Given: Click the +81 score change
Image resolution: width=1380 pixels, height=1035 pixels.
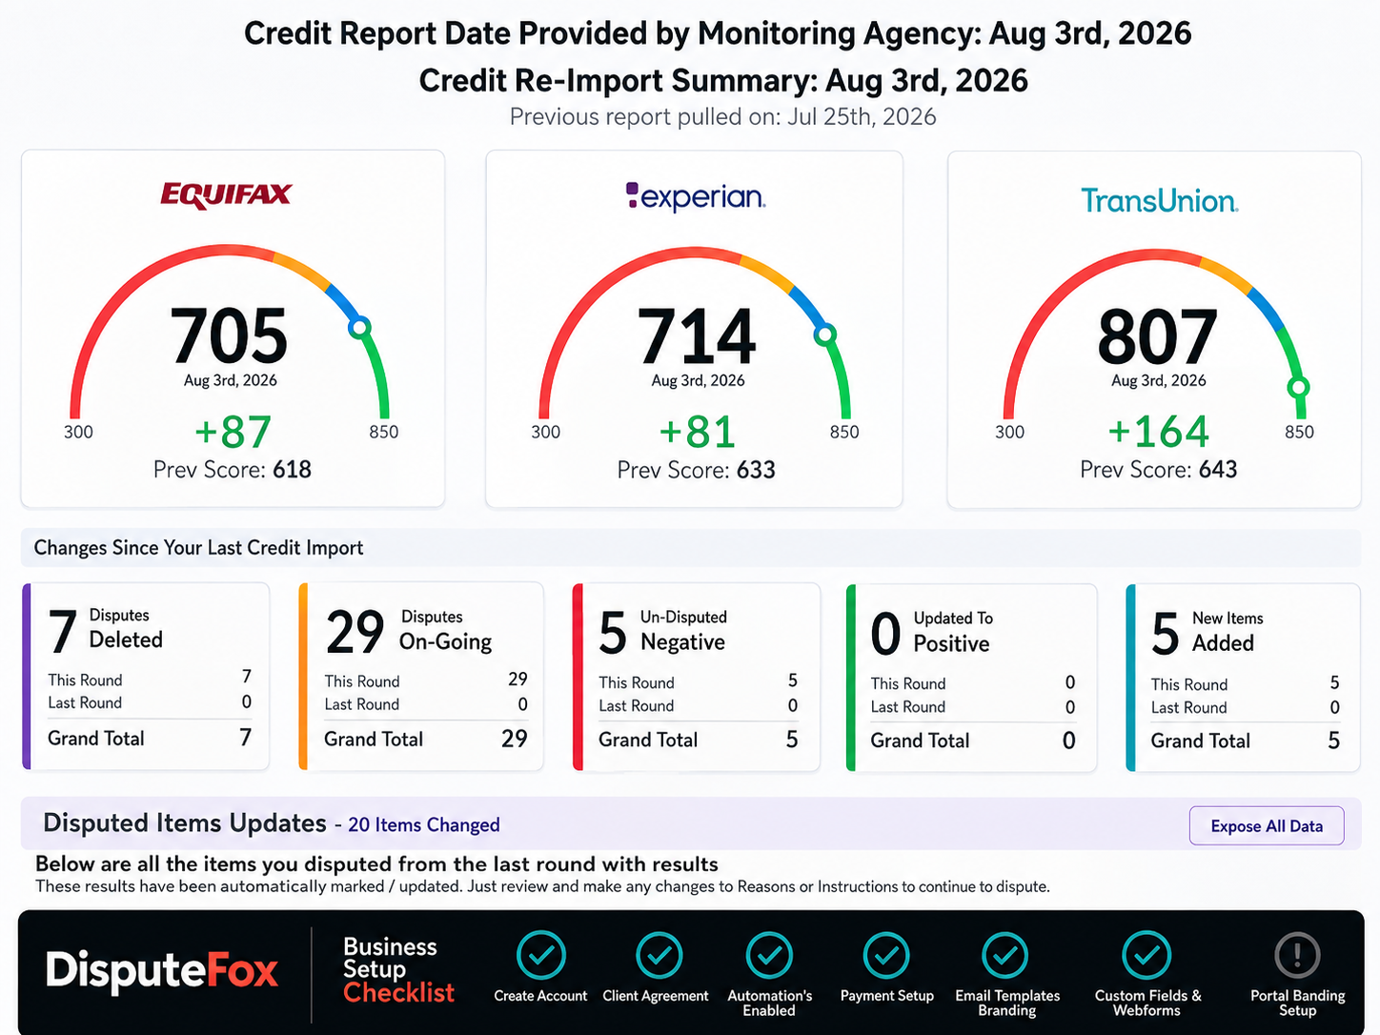Looking at the screenshot, I should pos(698,432).
